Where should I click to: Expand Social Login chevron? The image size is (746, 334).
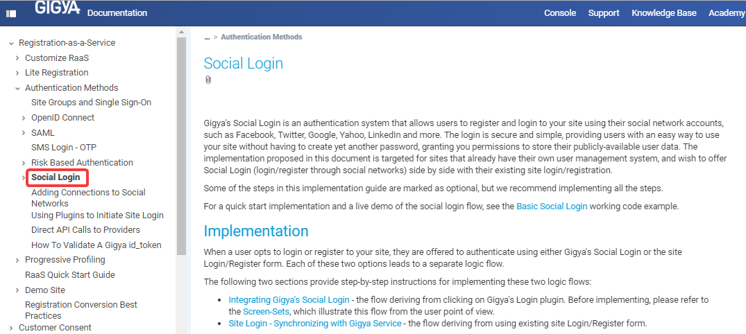(24, 177)
